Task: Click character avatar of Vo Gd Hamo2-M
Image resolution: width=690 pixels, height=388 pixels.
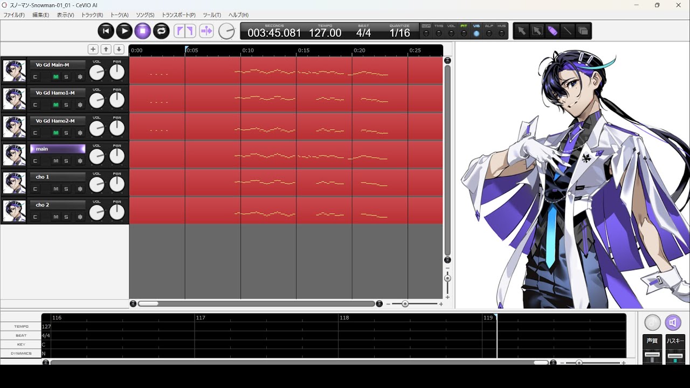Action: pos(14,127)
